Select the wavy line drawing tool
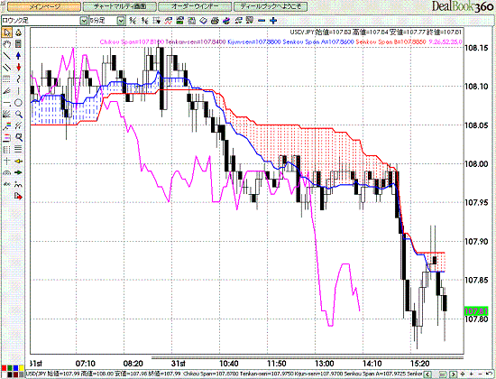The image size is (496, 379). click(18, 79)
